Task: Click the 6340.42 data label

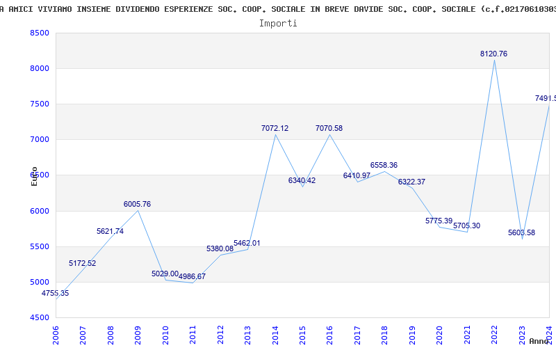Action: [x=302, y=180]
